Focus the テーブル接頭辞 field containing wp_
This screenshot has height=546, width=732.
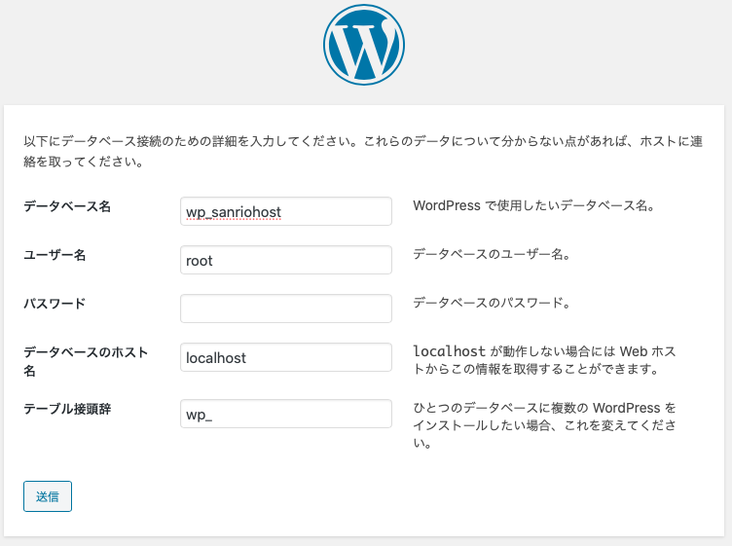click(285, 414)
